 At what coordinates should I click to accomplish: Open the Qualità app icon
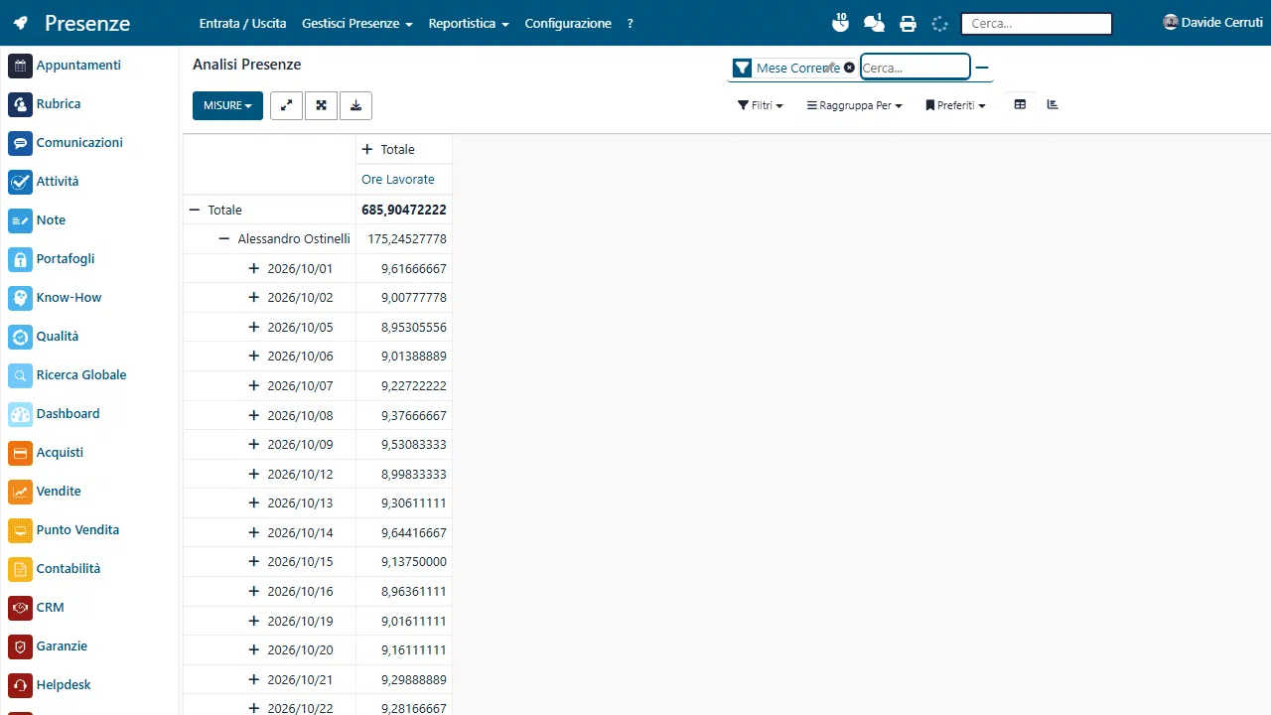pyautogui.click(x=20, y=337)
